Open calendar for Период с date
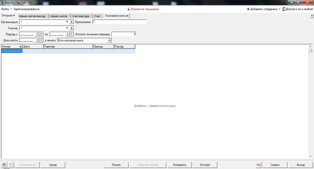The image size is (314, 169). pyautogui.click(x=41, y=34)
